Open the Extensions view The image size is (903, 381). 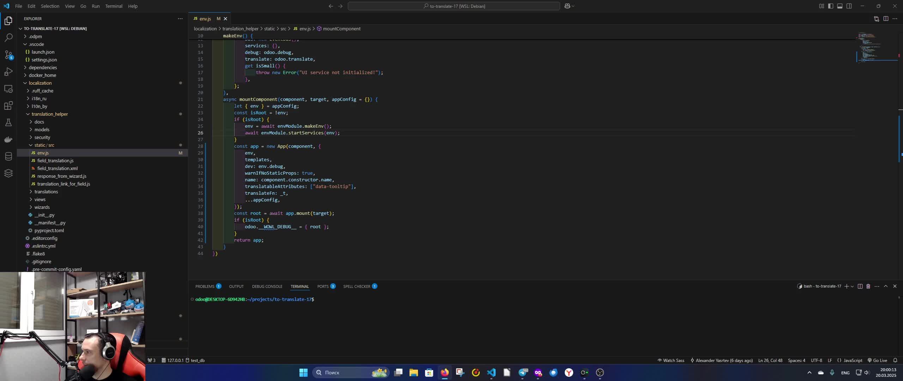point(8,105)
